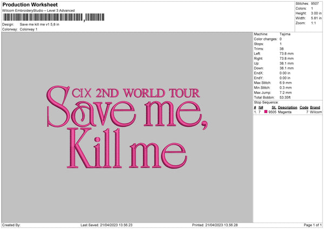Click the Width value 5.81 in
This screenshot has width=324, height=229.
[316, 18]
